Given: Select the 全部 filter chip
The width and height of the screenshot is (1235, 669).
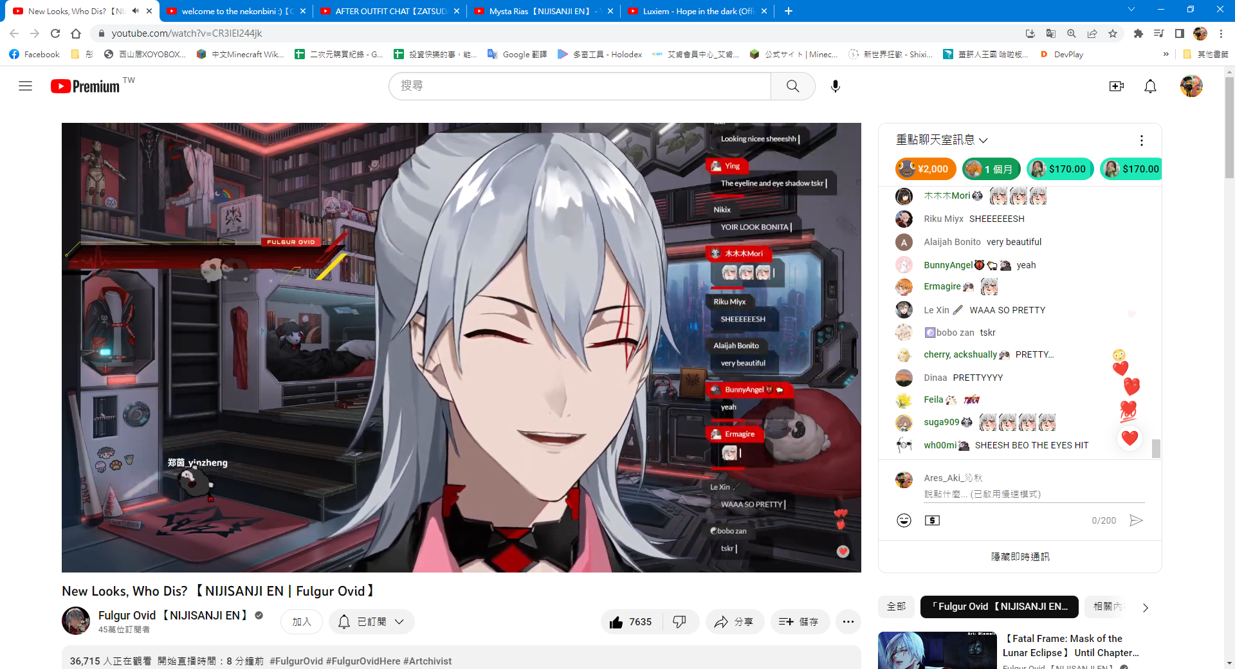Looking at the screenshot, I should pyautogui.click(x=896, y=607).
